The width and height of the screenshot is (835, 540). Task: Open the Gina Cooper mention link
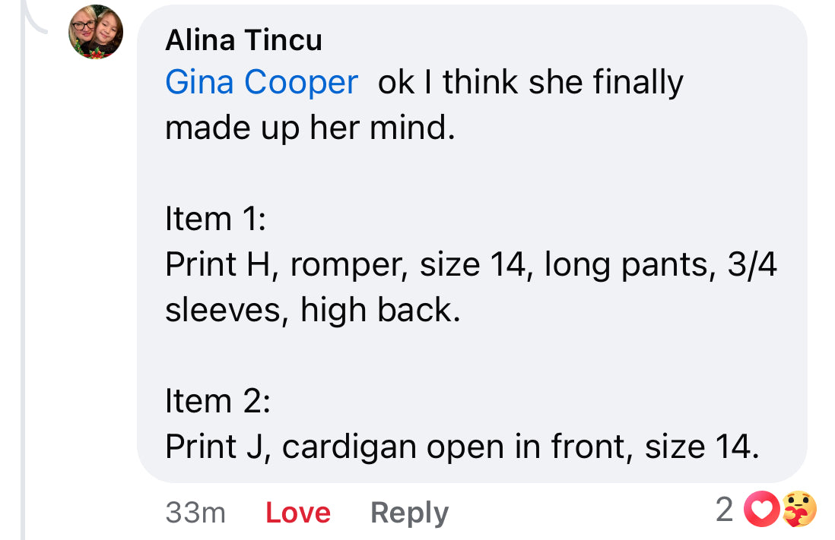pos(261,83)
